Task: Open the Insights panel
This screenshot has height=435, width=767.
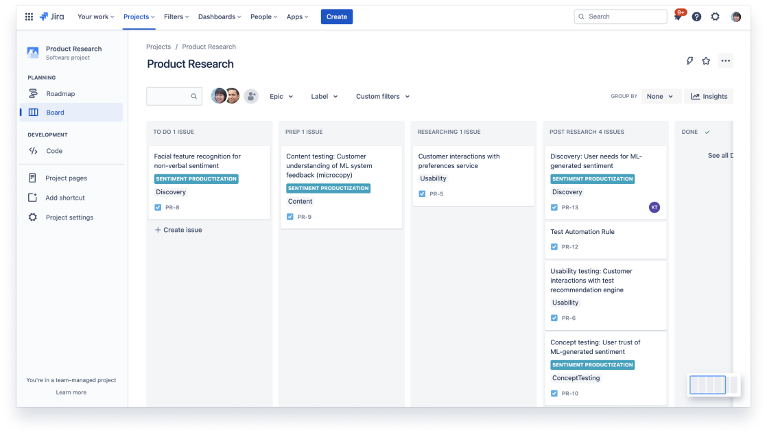Action: click(x=708, y=96)
